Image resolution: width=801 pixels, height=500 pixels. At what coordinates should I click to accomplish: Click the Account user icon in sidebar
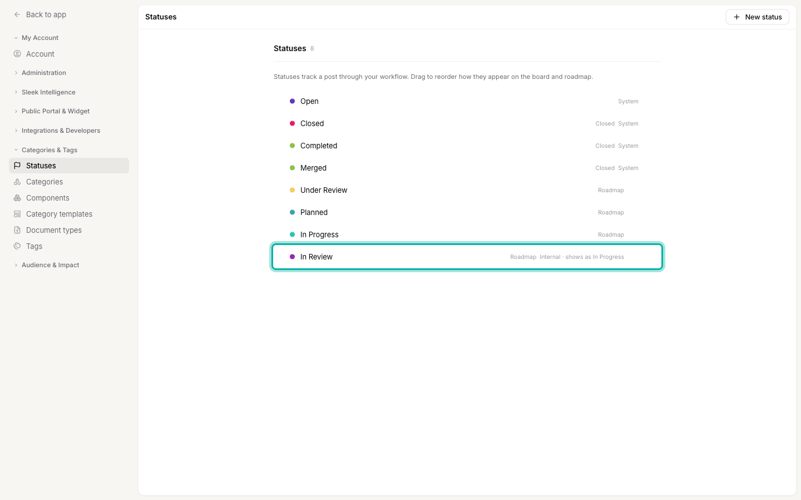point(17,54)
